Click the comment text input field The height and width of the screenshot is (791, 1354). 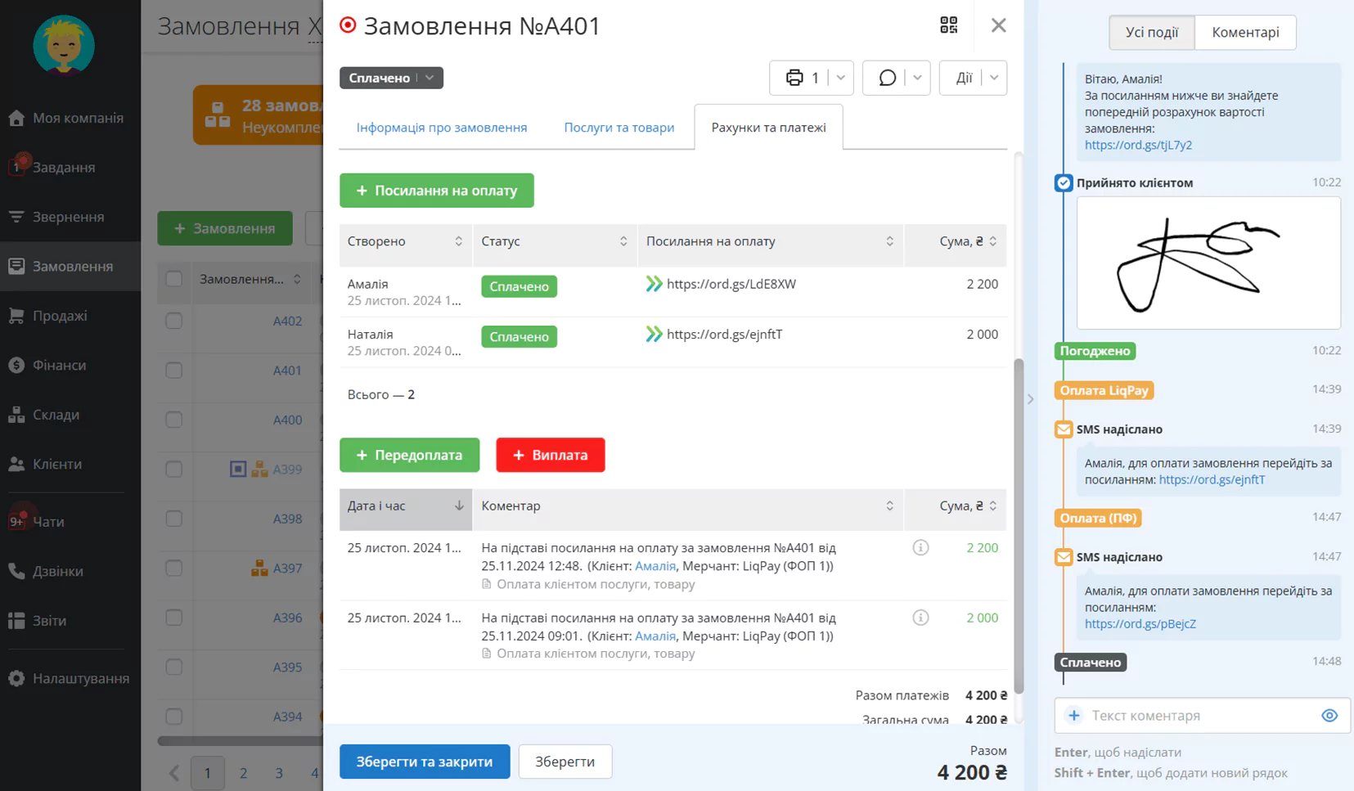pyautogui.click(x=1201, y=716)
